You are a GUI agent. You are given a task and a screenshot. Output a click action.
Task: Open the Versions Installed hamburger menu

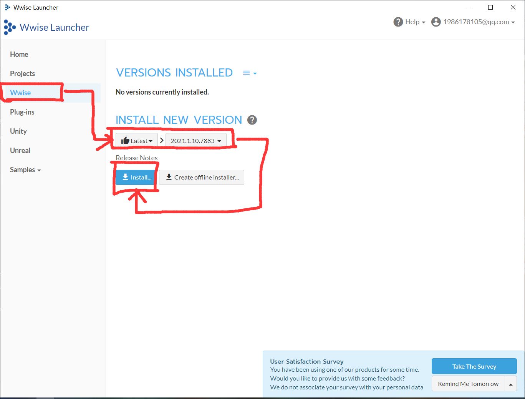point(249,73)
